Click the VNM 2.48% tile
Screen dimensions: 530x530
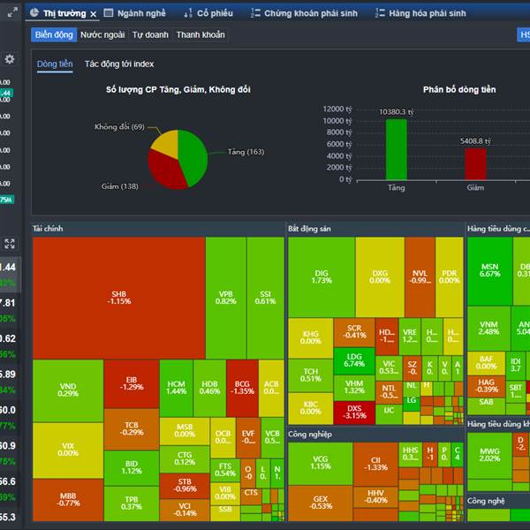click(x=488, y=329)
